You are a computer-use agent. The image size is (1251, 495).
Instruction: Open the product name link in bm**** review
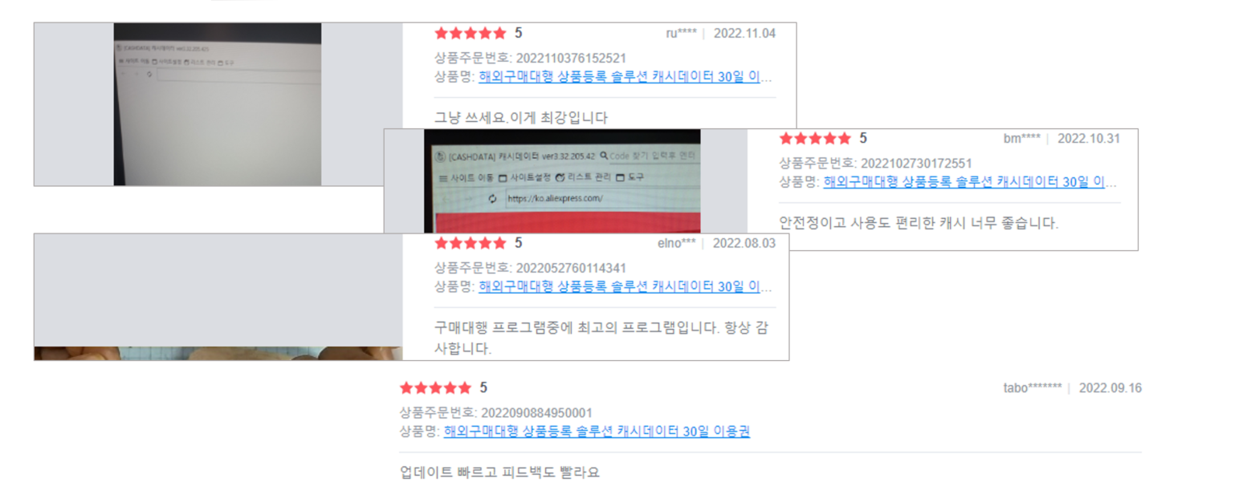pyautogui.click(x=970, y=182)
